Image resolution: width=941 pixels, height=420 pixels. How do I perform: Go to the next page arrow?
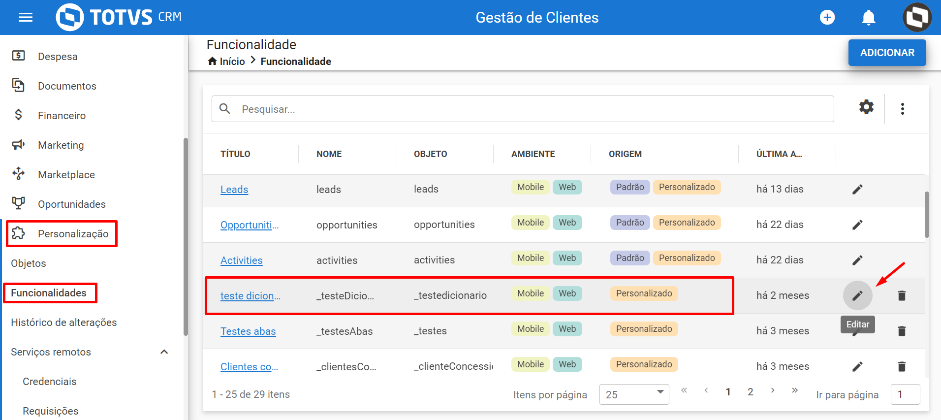[x=773, y=390]
